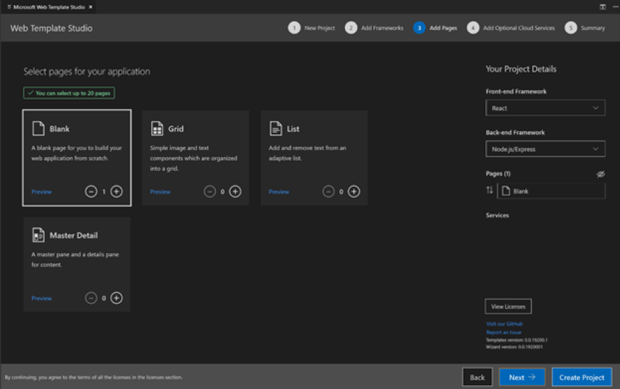Add a List page with plus icon

click(x=354, y=191)
